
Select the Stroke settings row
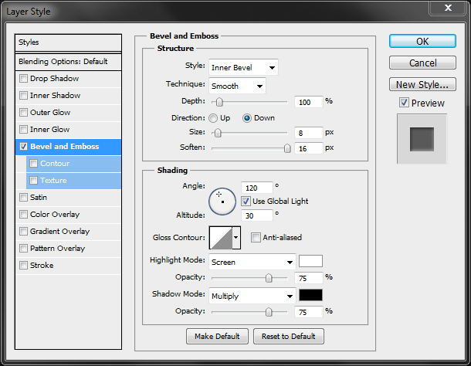68,266
